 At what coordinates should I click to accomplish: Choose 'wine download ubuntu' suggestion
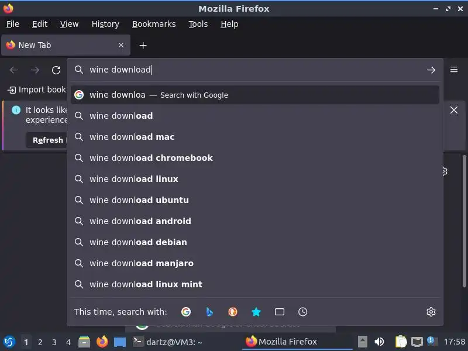[x=255, y=200]
